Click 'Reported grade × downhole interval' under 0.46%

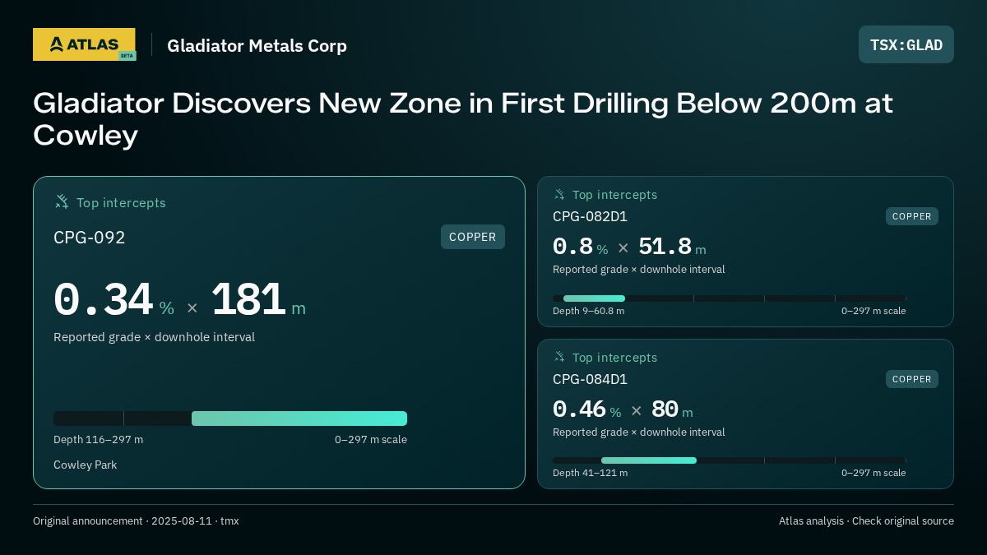(x=638, y=432)
